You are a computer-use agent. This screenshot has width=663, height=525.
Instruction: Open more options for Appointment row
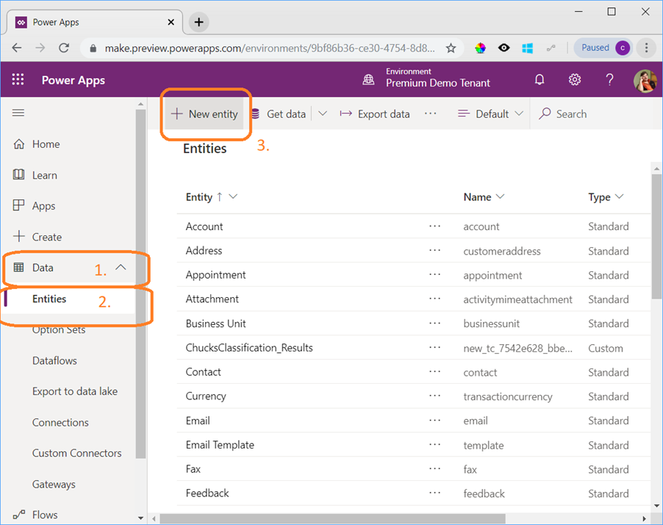tap(434, 274)
